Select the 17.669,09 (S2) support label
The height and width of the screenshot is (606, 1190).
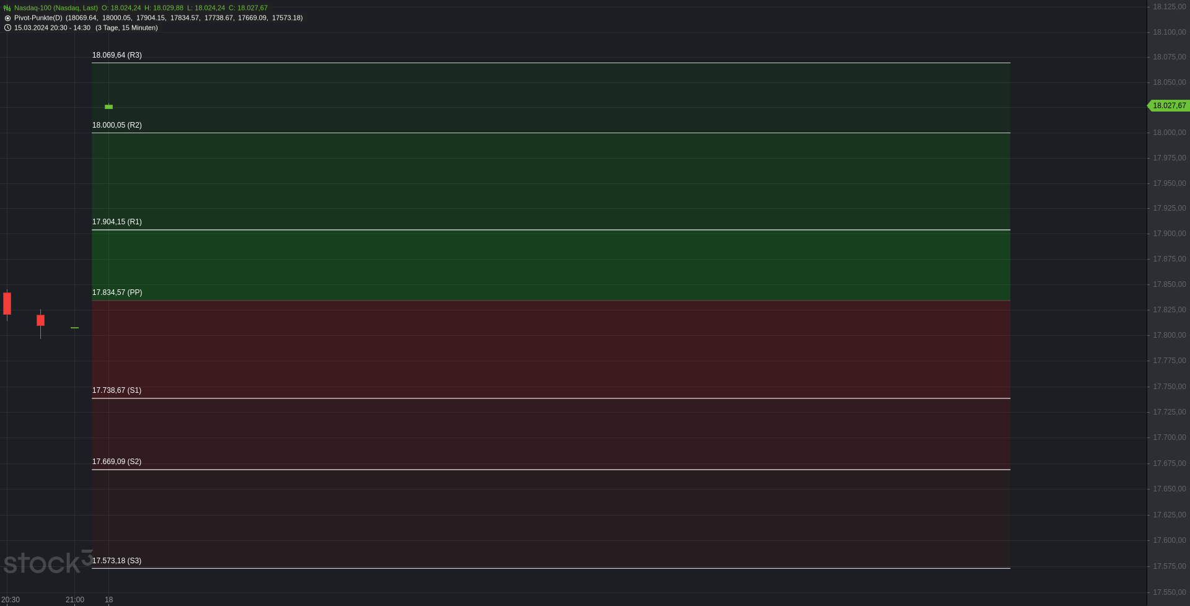coord(117,462)
